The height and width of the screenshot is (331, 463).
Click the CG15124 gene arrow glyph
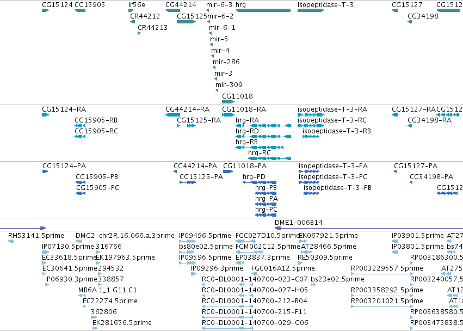tap(46, 10)
